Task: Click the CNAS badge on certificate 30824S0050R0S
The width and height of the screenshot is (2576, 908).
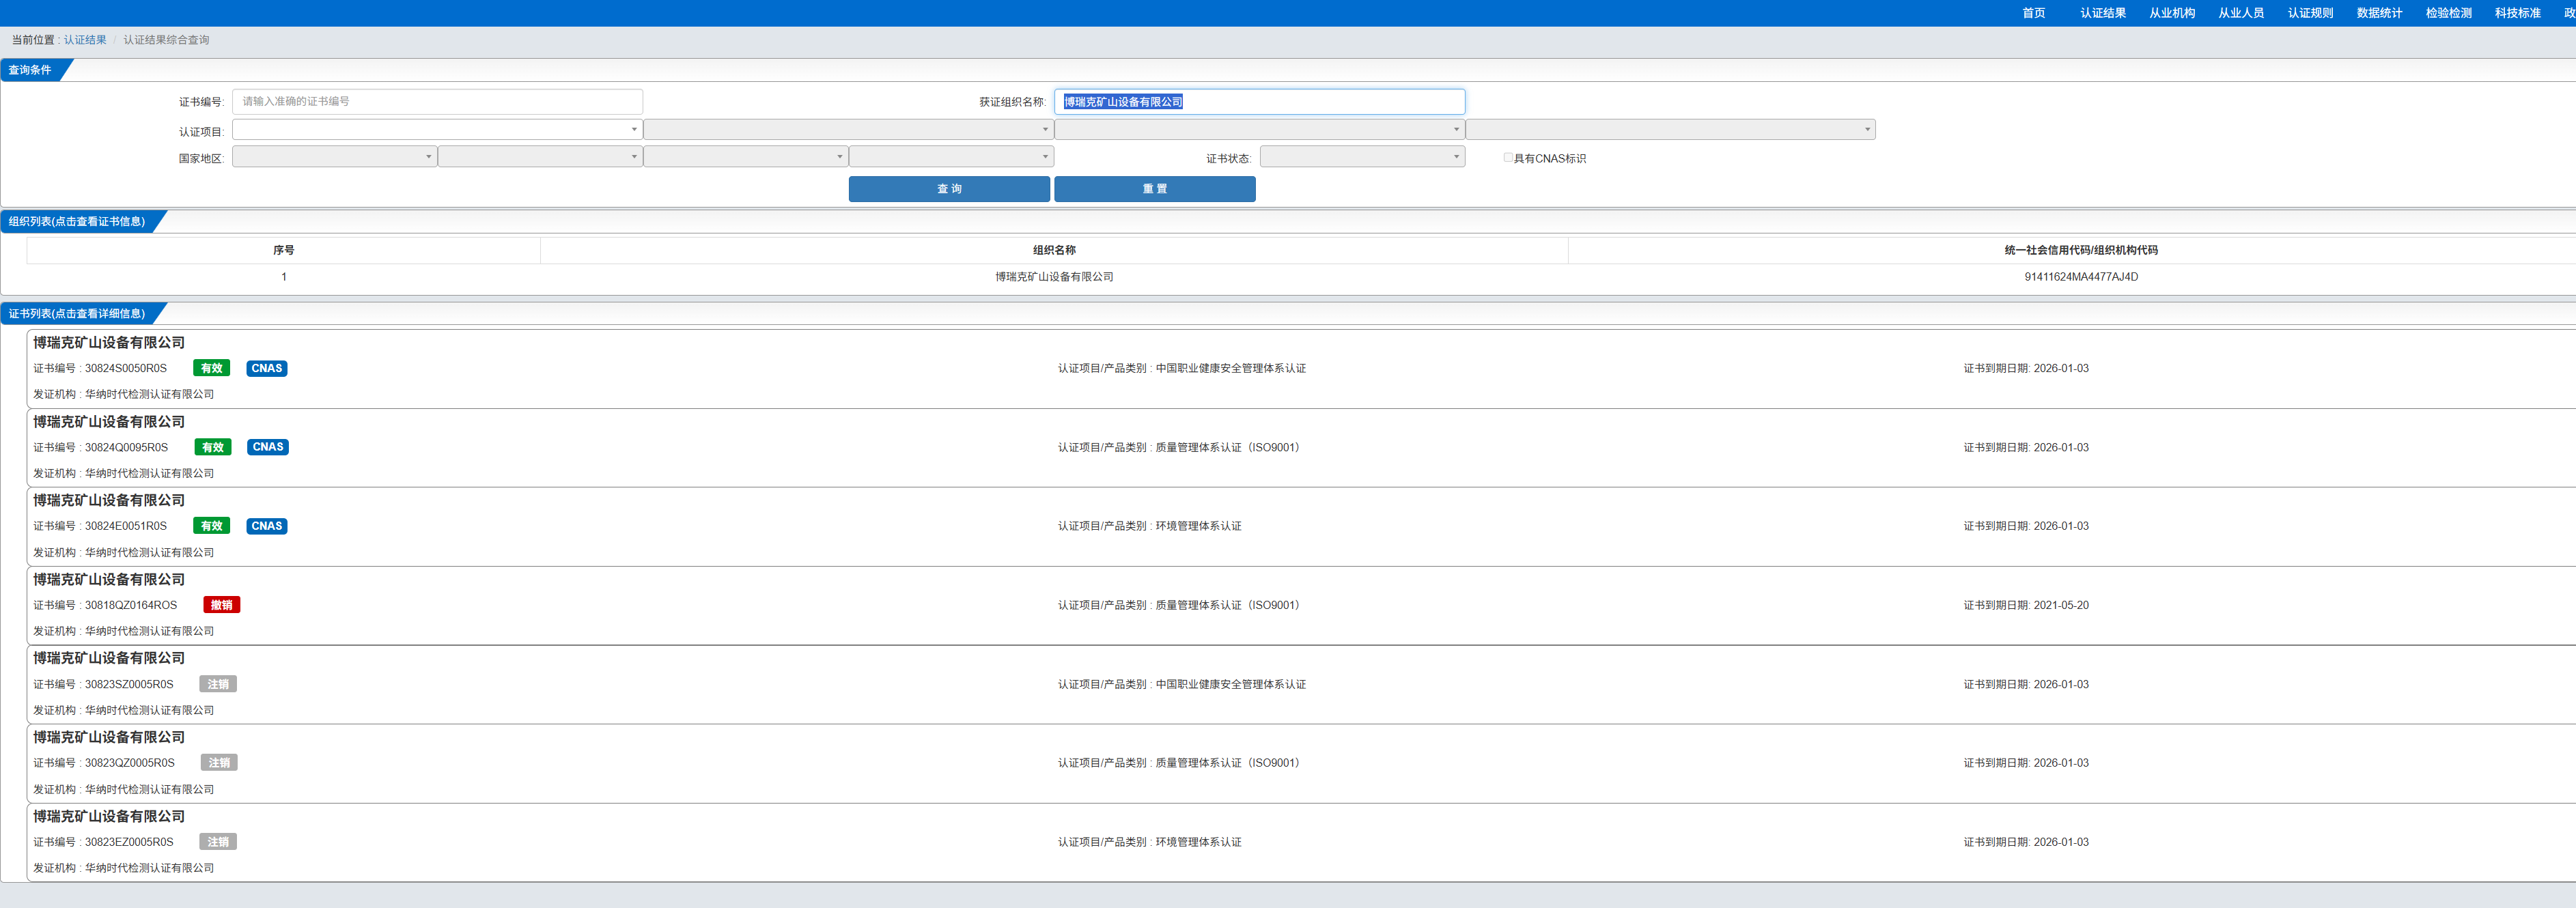Action: point(267,368)
